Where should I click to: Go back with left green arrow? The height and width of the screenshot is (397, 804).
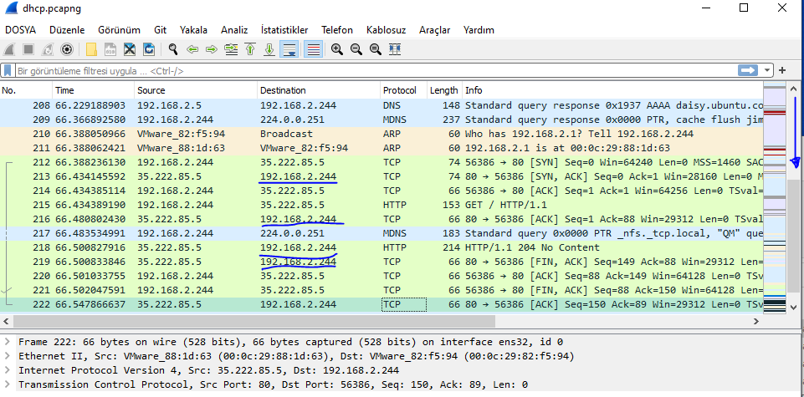[192, 49]
